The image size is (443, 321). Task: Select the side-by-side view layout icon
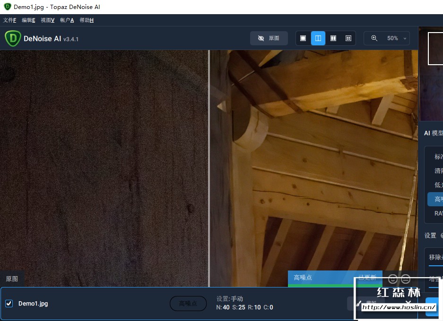333,38
